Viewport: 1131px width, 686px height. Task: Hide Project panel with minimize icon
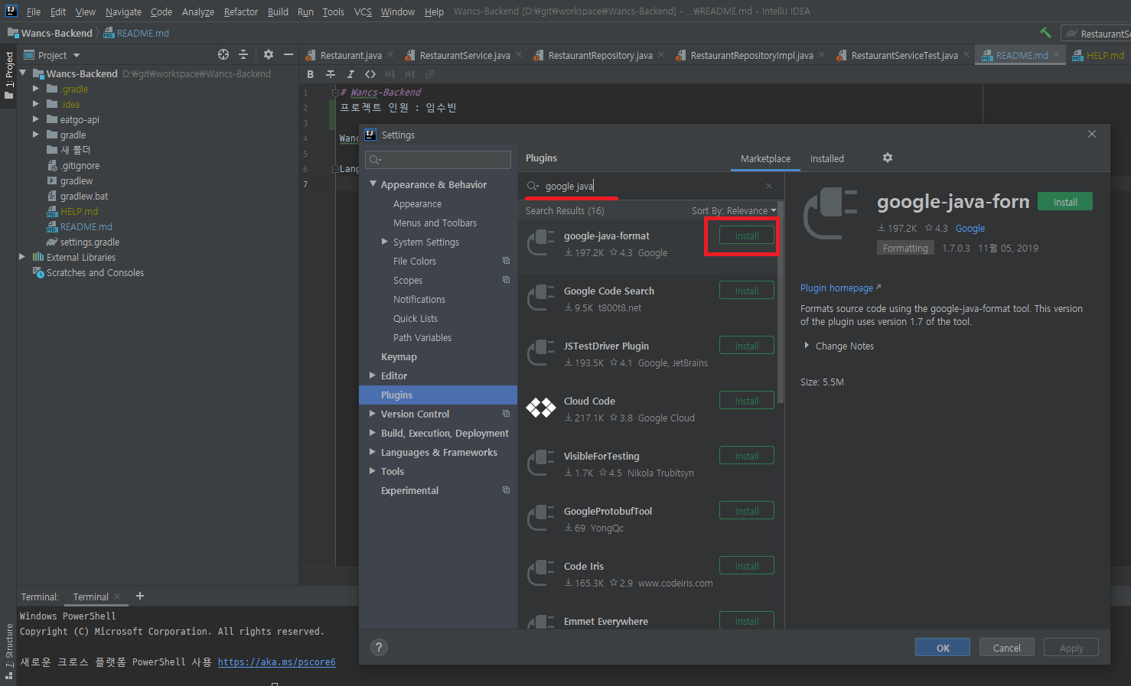tap(288, 54)
